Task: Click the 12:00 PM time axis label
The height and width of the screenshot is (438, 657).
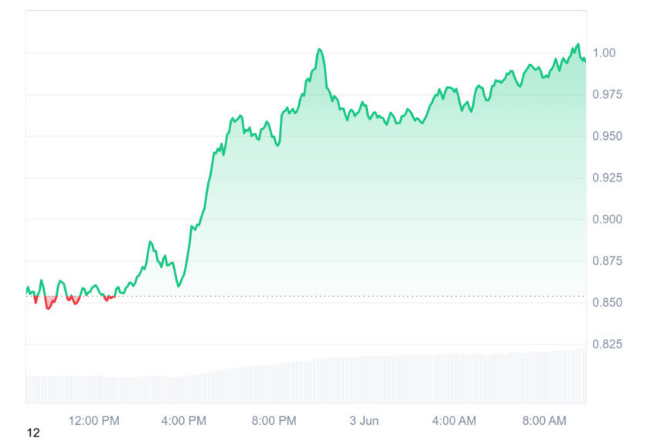Action: pyautogui.click(x=94, y=420)
